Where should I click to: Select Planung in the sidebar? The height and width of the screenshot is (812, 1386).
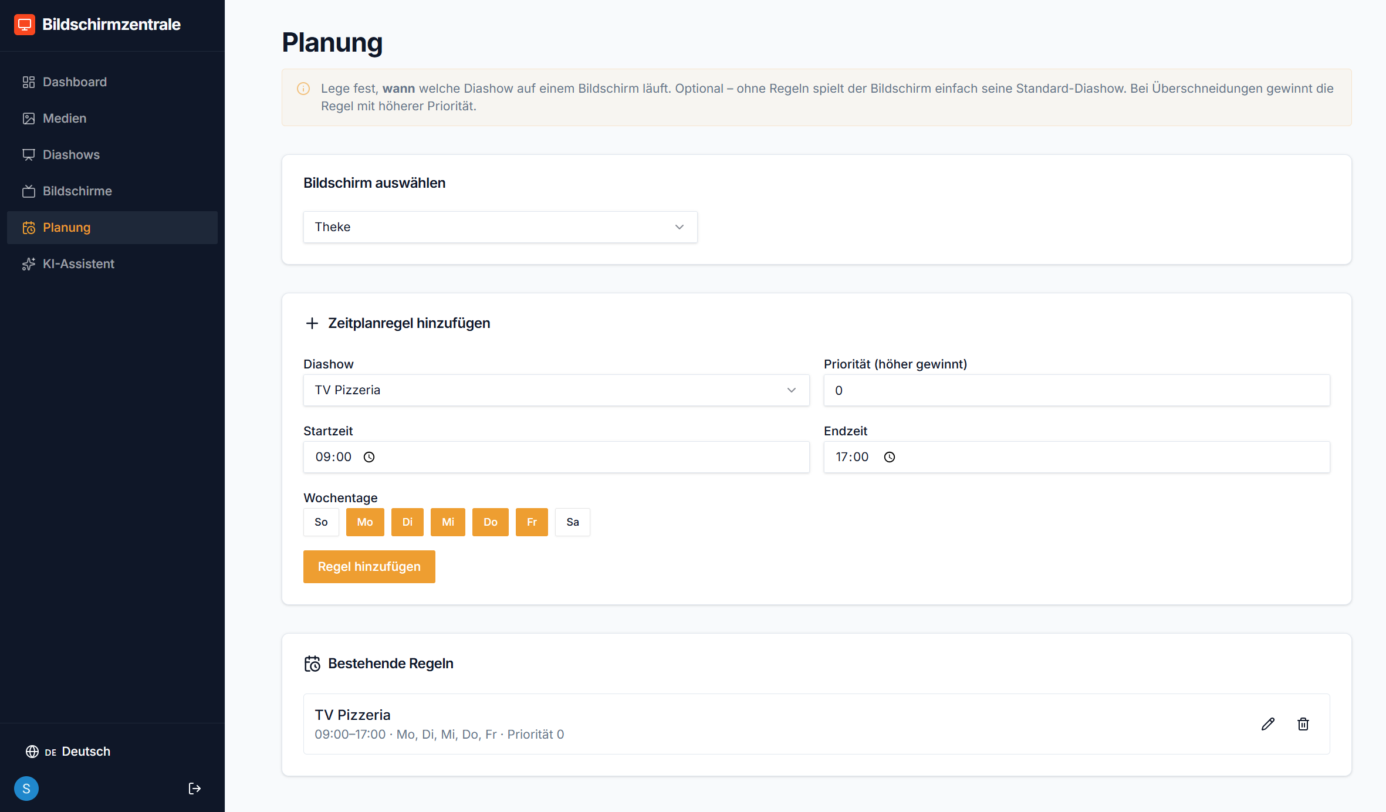pos(112,228)
